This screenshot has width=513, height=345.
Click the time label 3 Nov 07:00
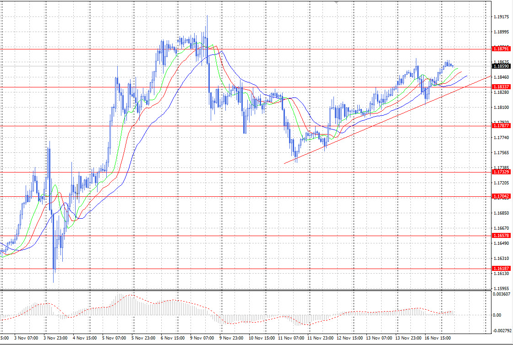27,338
